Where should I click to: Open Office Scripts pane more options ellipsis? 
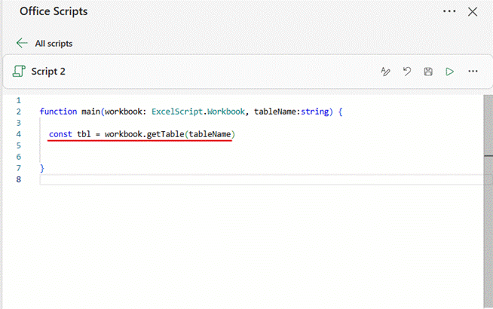(449, 11)
